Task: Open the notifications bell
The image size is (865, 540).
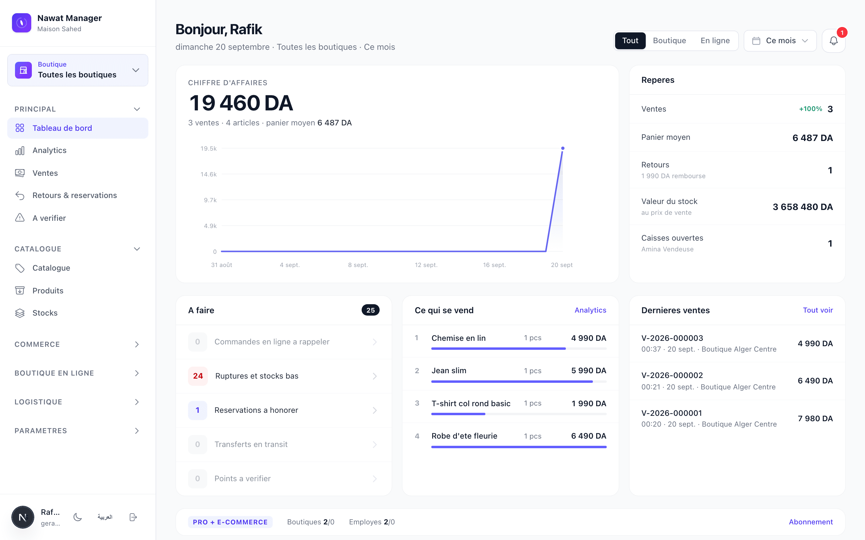Action: coord(833,41)
